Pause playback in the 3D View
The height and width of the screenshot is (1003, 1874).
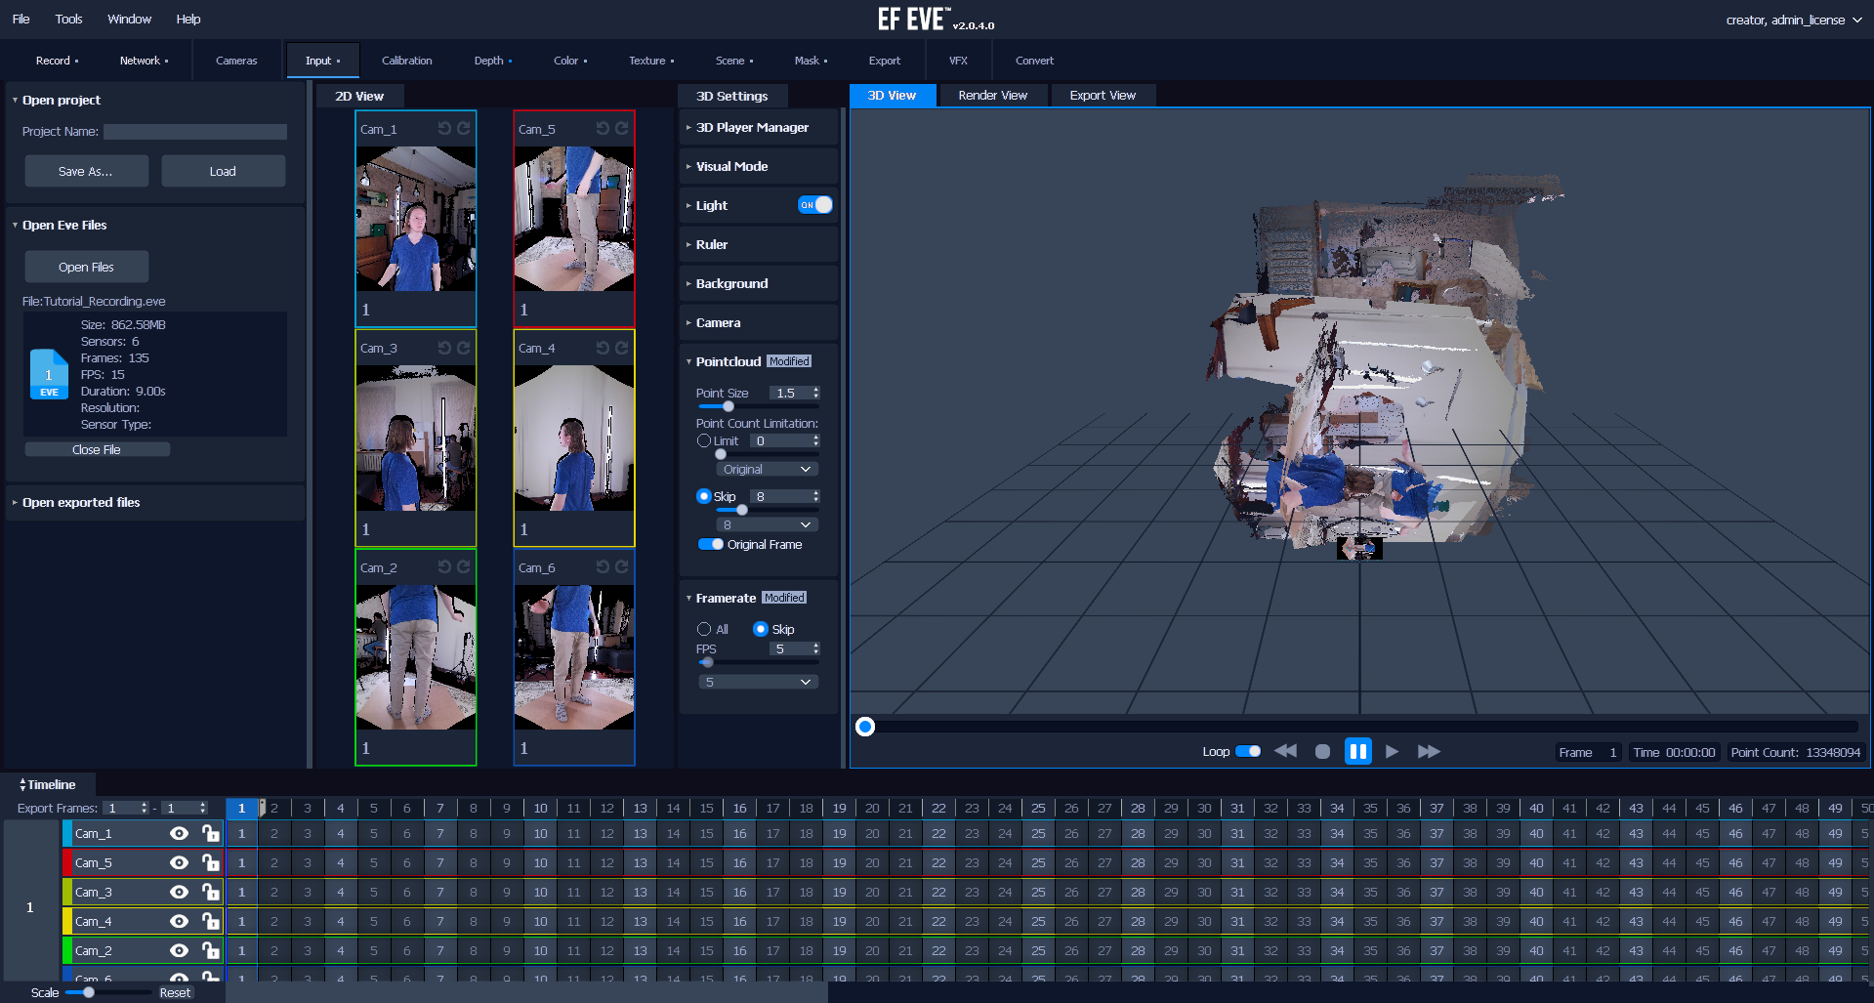click(x=1357, y=751)
